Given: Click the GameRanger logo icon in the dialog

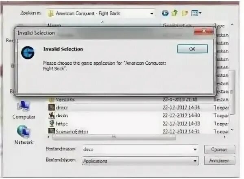Looking at the screenshot, I should click(28, 52).
